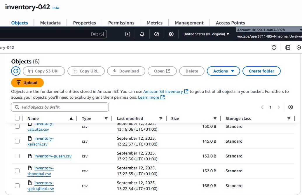302x195 pixels.
Task: Open the help question mark icon
Action: 157,34
